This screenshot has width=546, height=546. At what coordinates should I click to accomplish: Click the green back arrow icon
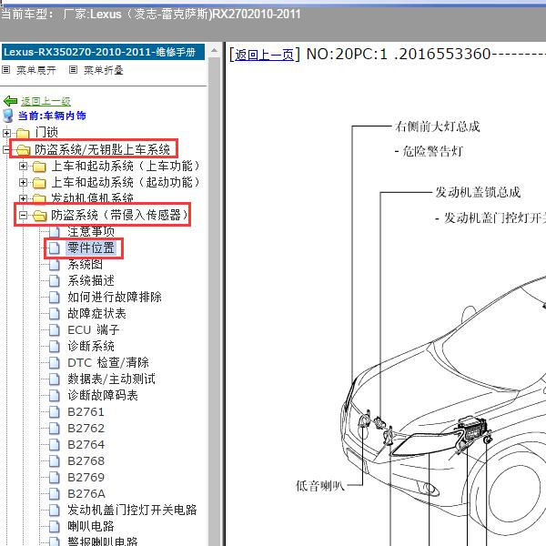tap(10, 101)
